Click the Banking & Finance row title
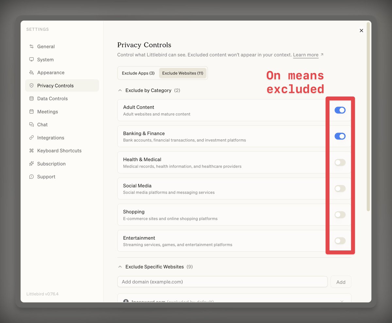Image resolution: width=392 pixels, height=323 pixels. tap(144, 133)
